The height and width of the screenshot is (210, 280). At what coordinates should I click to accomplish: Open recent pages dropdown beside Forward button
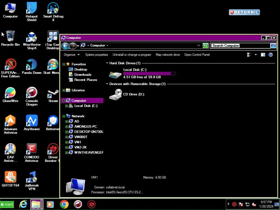pos(78,46)
